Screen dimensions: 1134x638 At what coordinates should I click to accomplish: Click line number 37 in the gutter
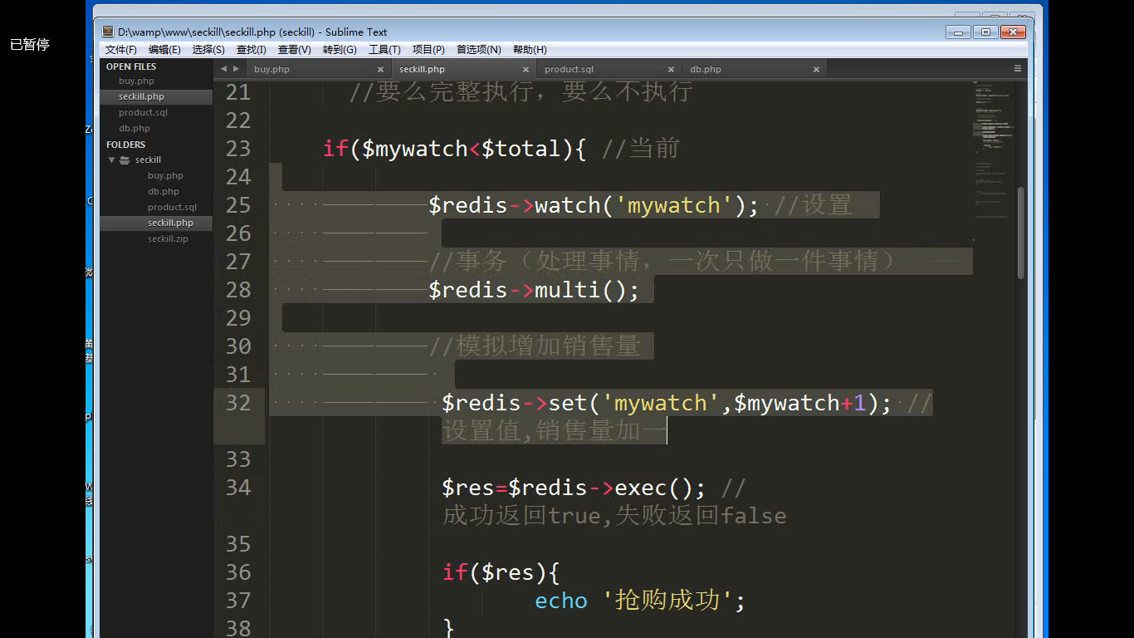coord(238,601)
